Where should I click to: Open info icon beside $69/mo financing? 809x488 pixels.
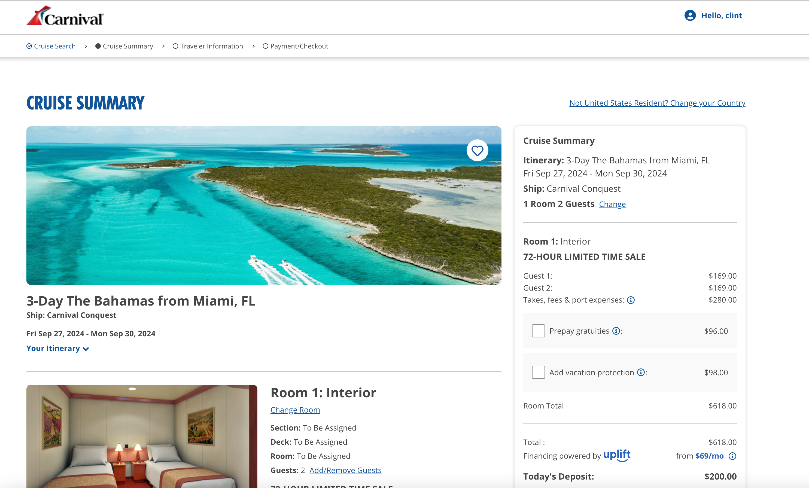(732, 456)
